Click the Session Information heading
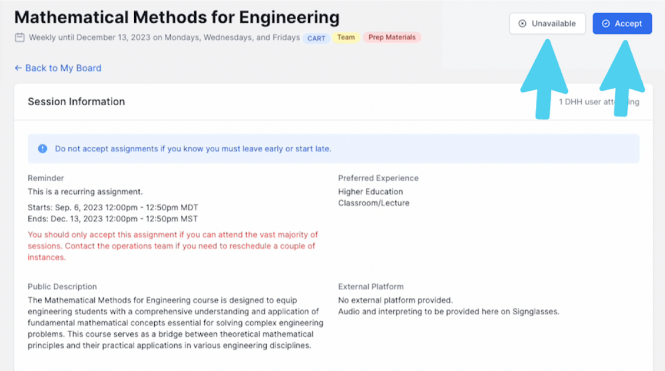 (x=77, y=102)
